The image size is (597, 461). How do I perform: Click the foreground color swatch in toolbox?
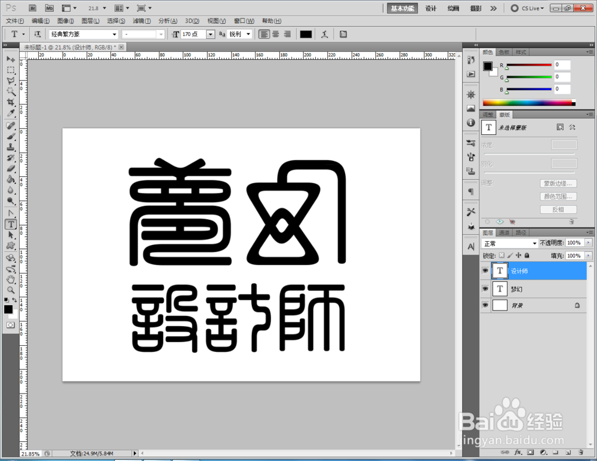8,309
